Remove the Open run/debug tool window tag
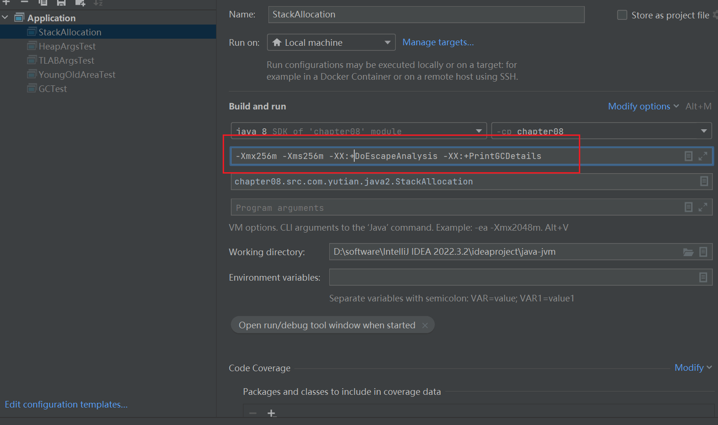The height and width of the screenshot is (425, 718). tap(425, 325)
